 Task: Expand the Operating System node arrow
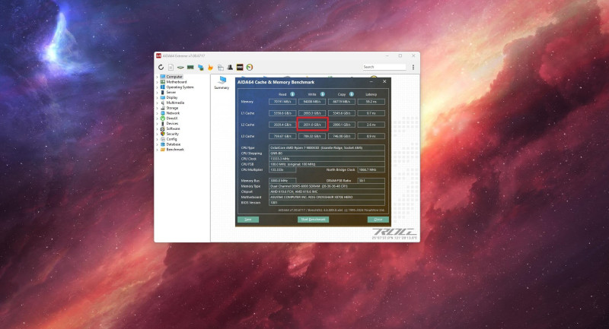[158, 87]
